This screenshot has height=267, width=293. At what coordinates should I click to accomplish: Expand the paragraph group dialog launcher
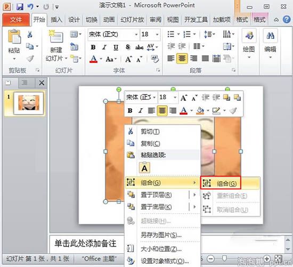pyautogui.click(x=233, y=70)
